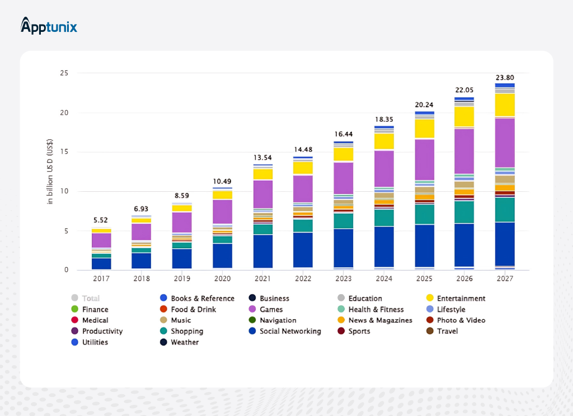This screenshot has height=416, width=573.
Task: Click the yellow Entertainment segment in 2026 bar
Action: click(x=464, y=116)
